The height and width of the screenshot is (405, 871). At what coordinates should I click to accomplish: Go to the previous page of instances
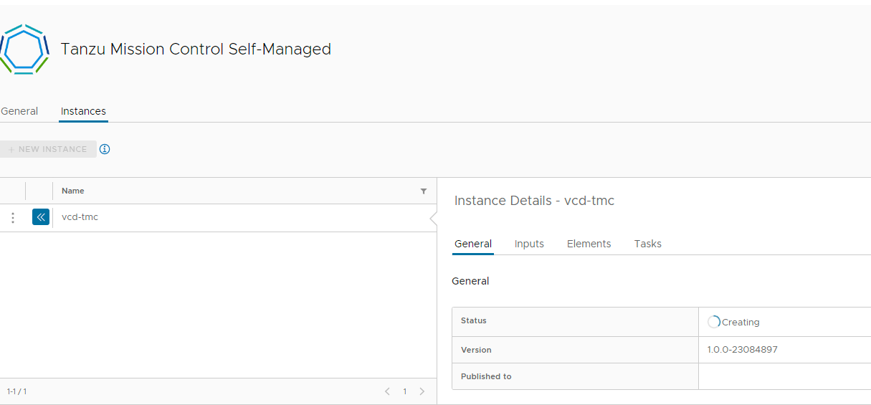[x=387, y=391]
